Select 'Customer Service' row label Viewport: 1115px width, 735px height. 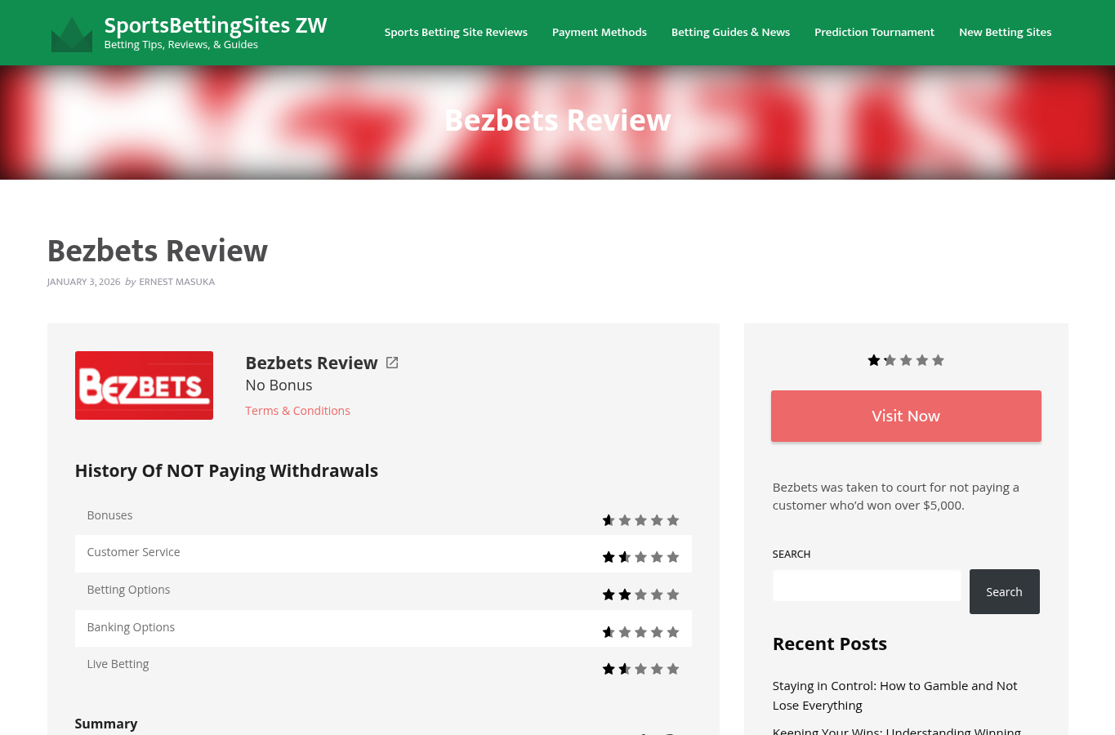tap(133, 552)
